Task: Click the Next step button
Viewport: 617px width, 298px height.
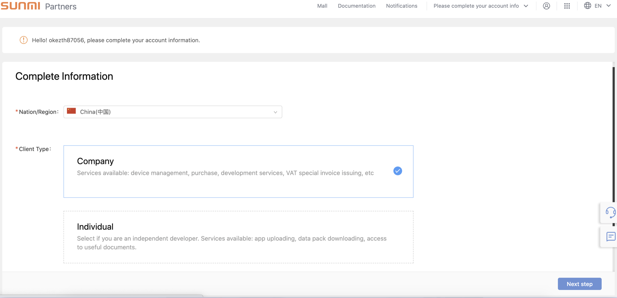Action: [579, 284]
